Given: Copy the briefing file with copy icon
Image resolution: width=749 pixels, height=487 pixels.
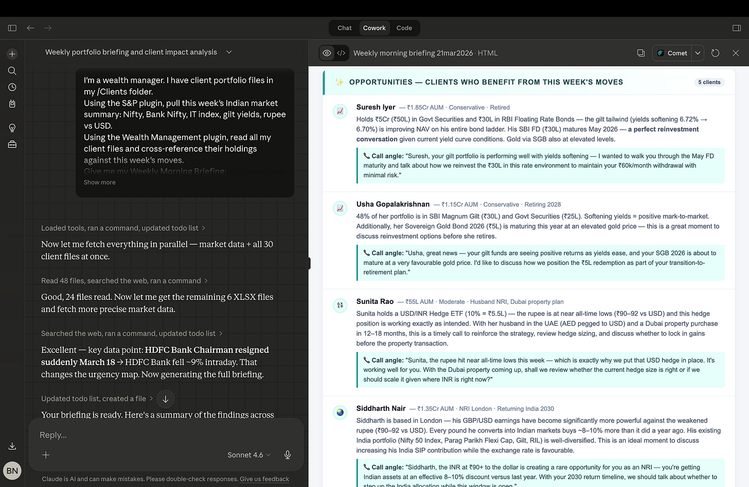Looking at the screenshot, I should click(641, 53).
